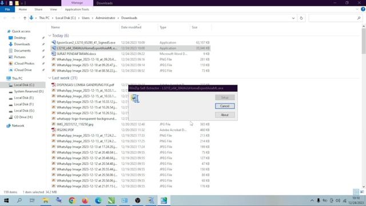Select This PC in navigation pane
This screenshot has width=366, height=206.
click(x=17, y=78)
